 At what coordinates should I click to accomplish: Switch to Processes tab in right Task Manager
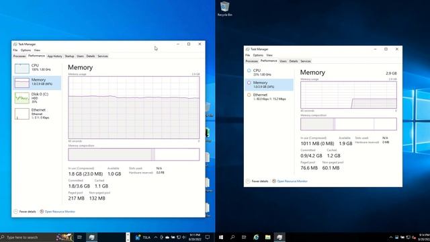tap(252, 61)
